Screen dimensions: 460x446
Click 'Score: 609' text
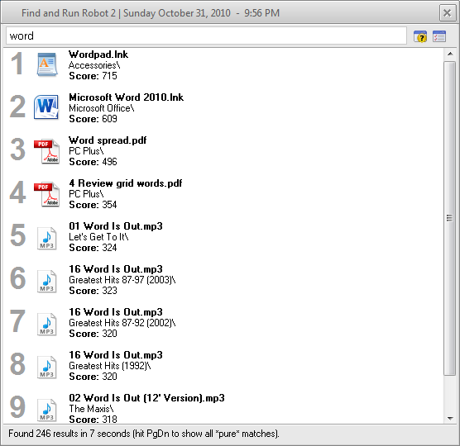[x=93, y=119]
